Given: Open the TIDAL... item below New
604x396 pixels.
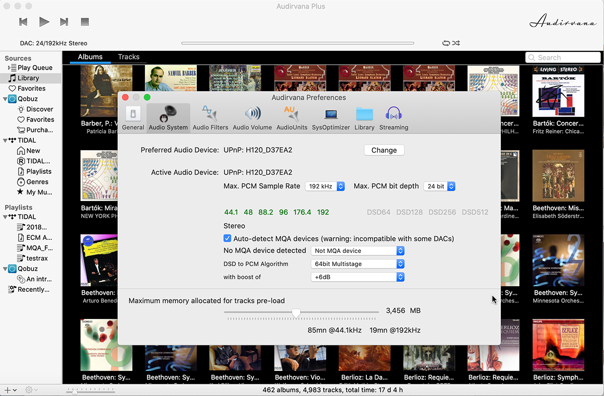Looking at the screenshot, I should (x=38, y=161).
